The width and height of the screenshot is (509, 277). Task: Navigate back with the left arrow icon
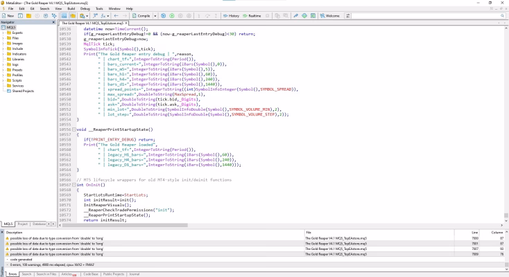[116, 15]
